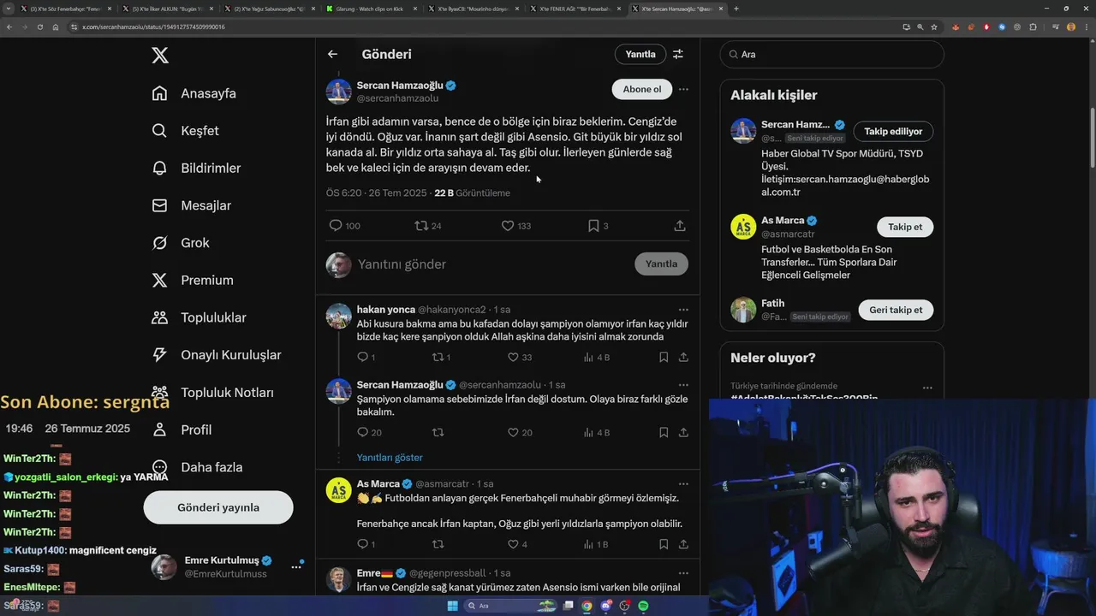Open Premium in sidebar
The height and width of the screenshot is (616, 1096).
pyautogui.click(x=192, y=280)
